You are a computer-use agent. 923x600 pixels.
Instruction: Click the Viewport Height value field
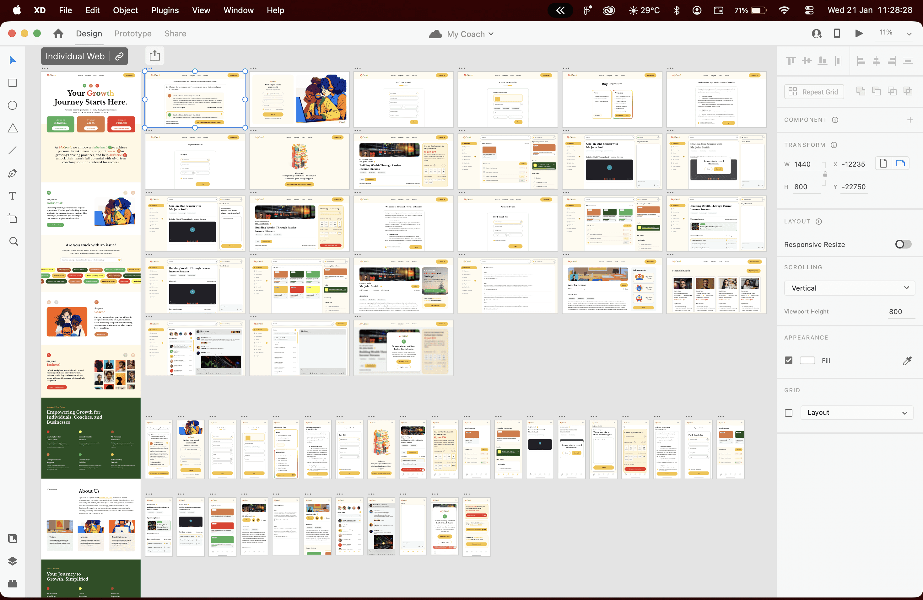[x=895, y=312]
